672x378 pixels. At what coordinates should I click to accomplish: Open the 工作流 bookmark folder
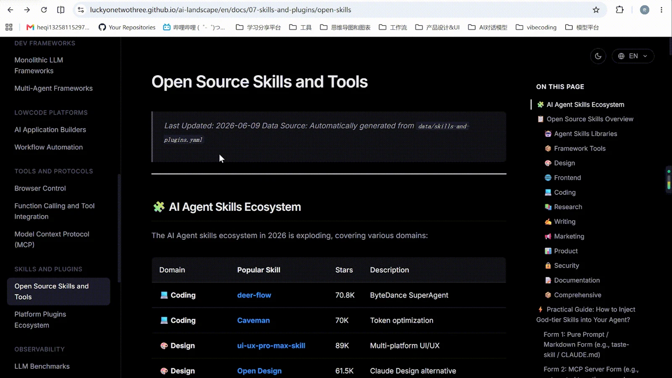[x=393, y=27]
